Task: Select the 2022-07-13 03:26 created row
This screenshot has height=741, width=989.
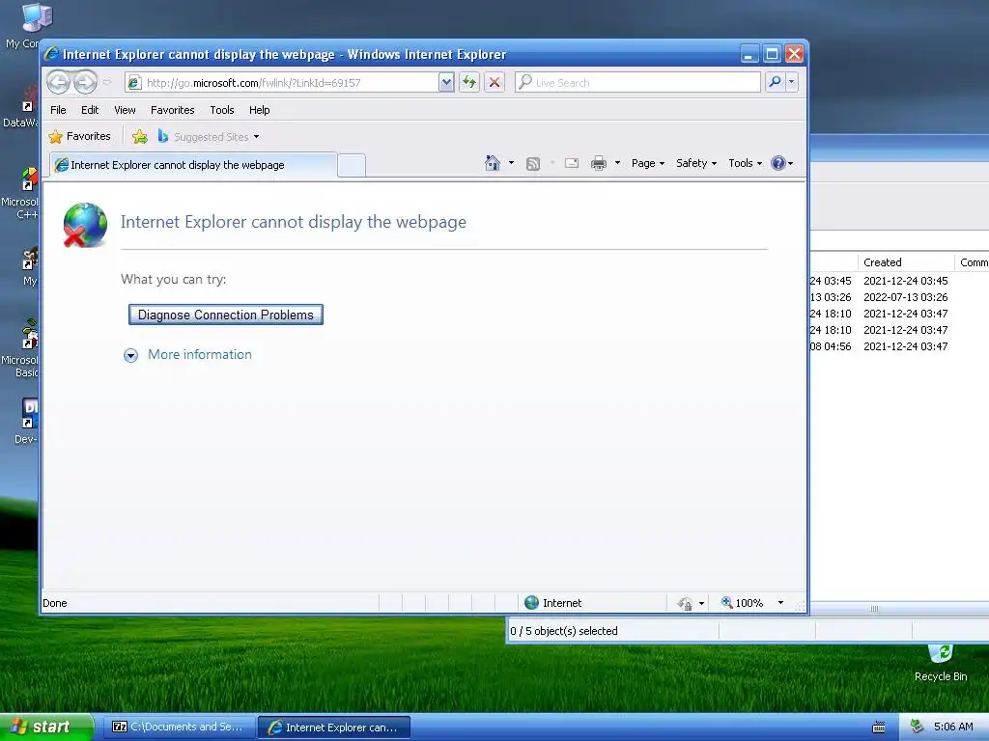Action: point(905,297)
